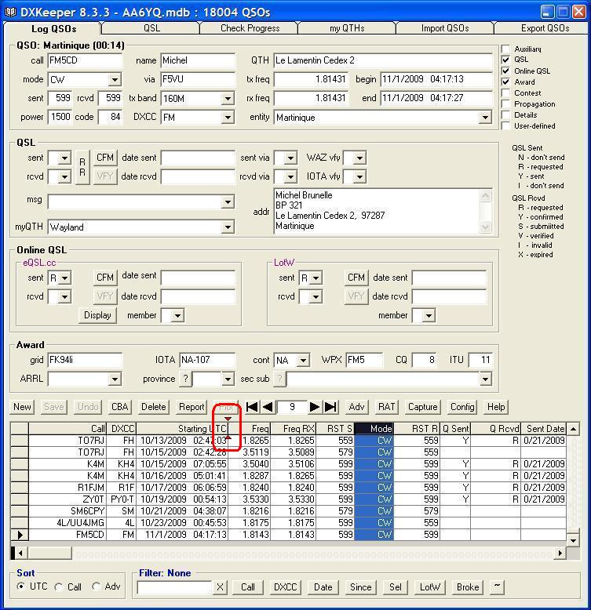Viewport: 591px width, 610px height.
Task: Click the Since filter button
Action: 360,587
